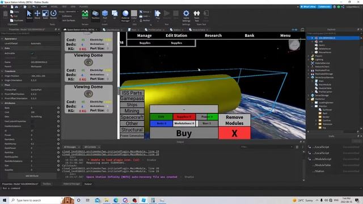
Task: Click the Research menu button
Action: tap(213, 35)
